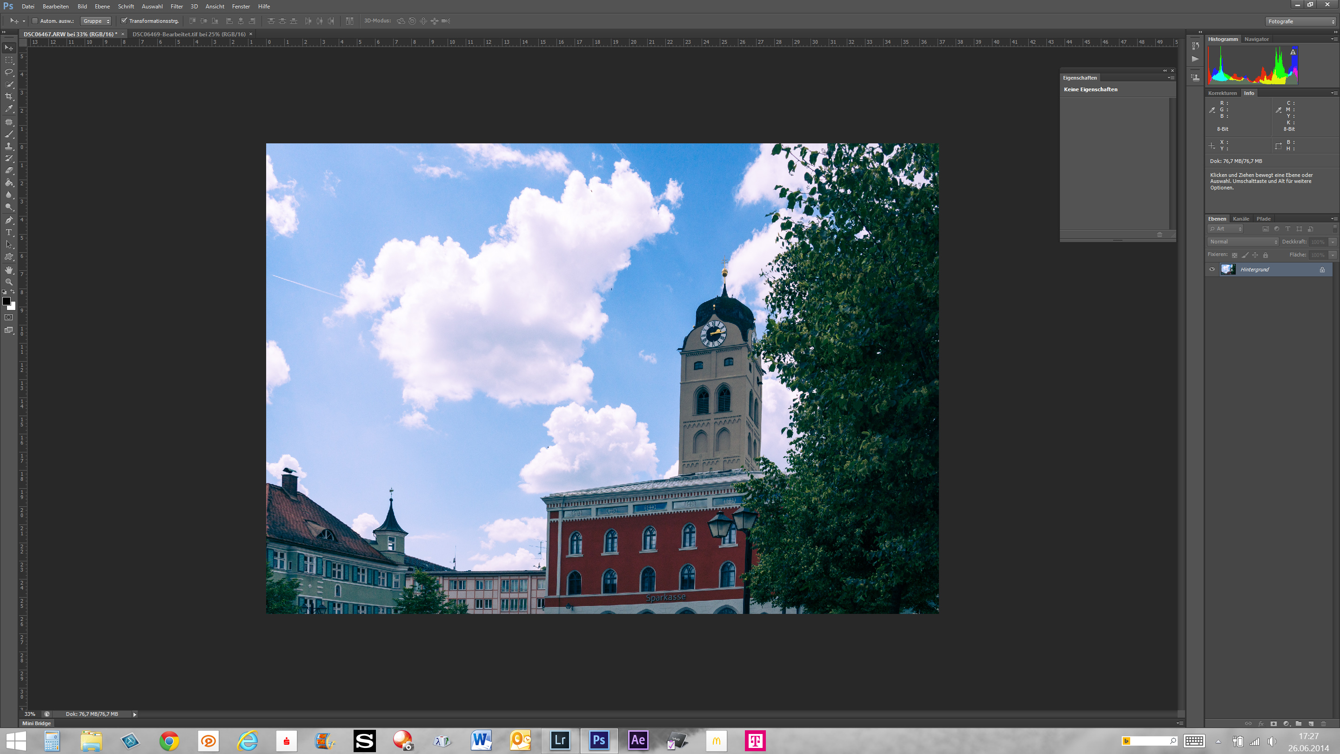Select the Dodge tool

pyautogui.click(x=9, y=207)
